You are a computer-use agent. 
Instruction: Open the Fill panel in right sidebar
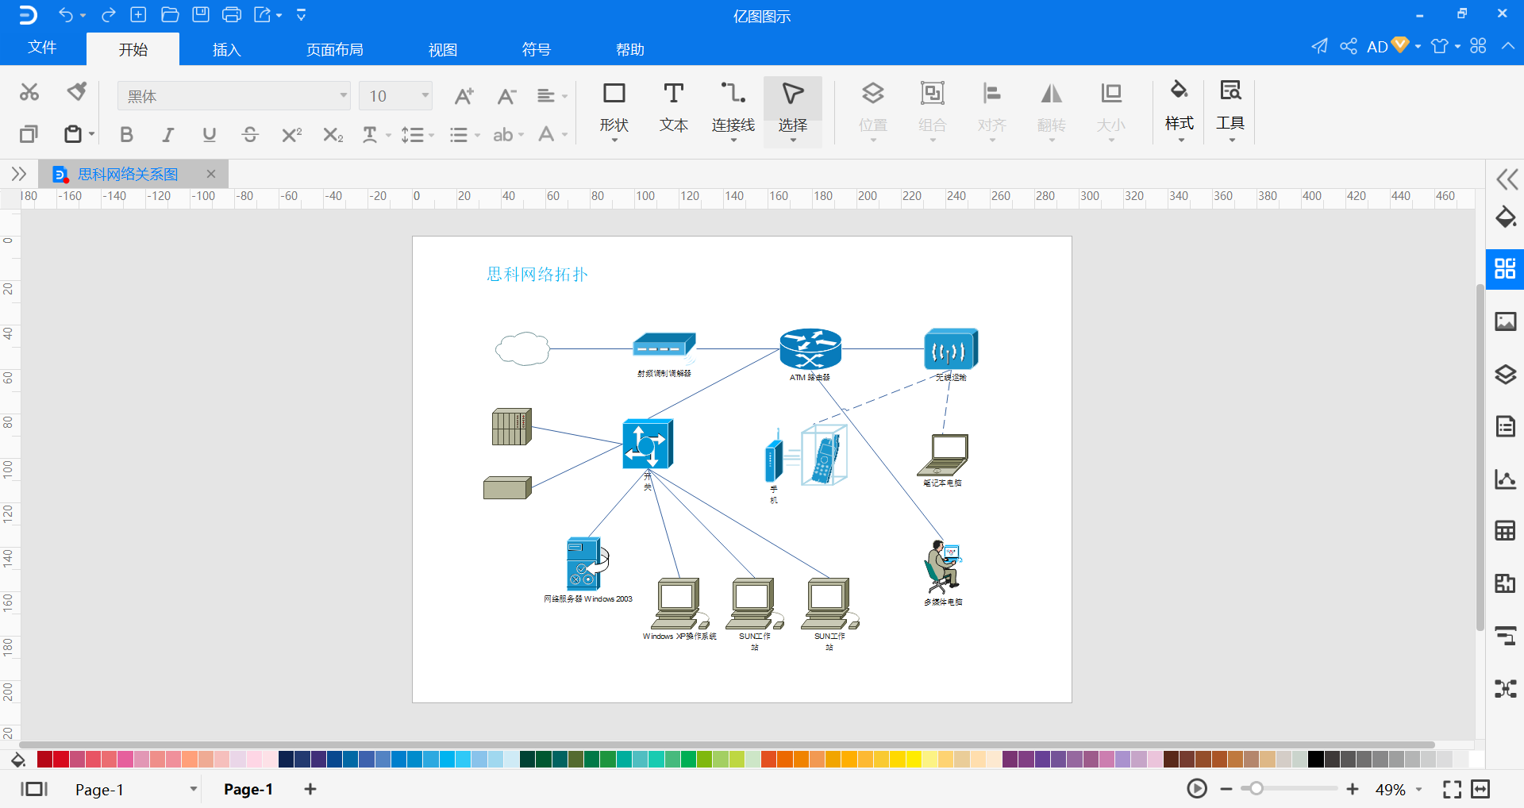pos(1506,217)
